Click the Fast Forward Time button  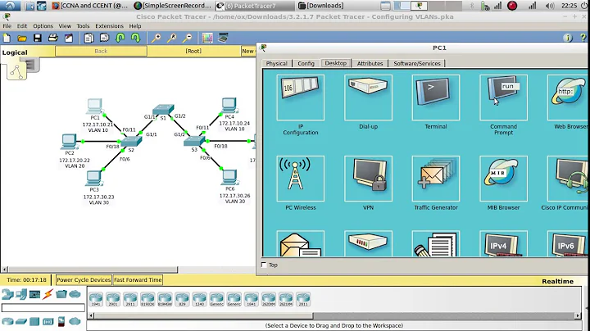click(x=138, y=280)
